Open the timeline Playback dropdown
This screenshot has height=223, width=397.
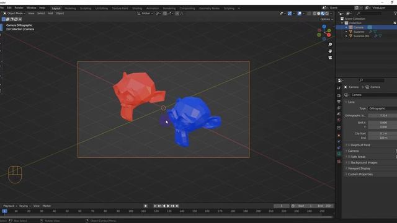point(10,206)
